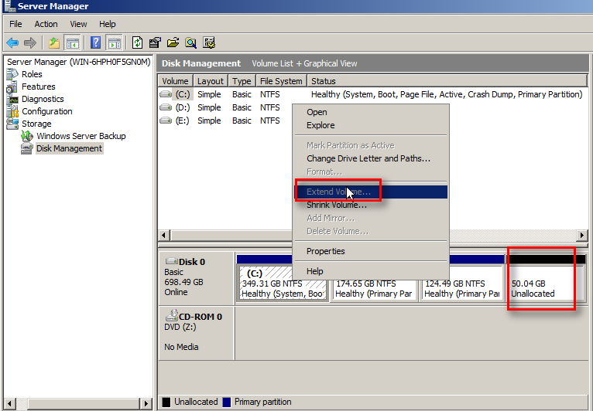Select the (E:) volume row
This screenshot has width=593, height=411.
[x=225, y=121]
